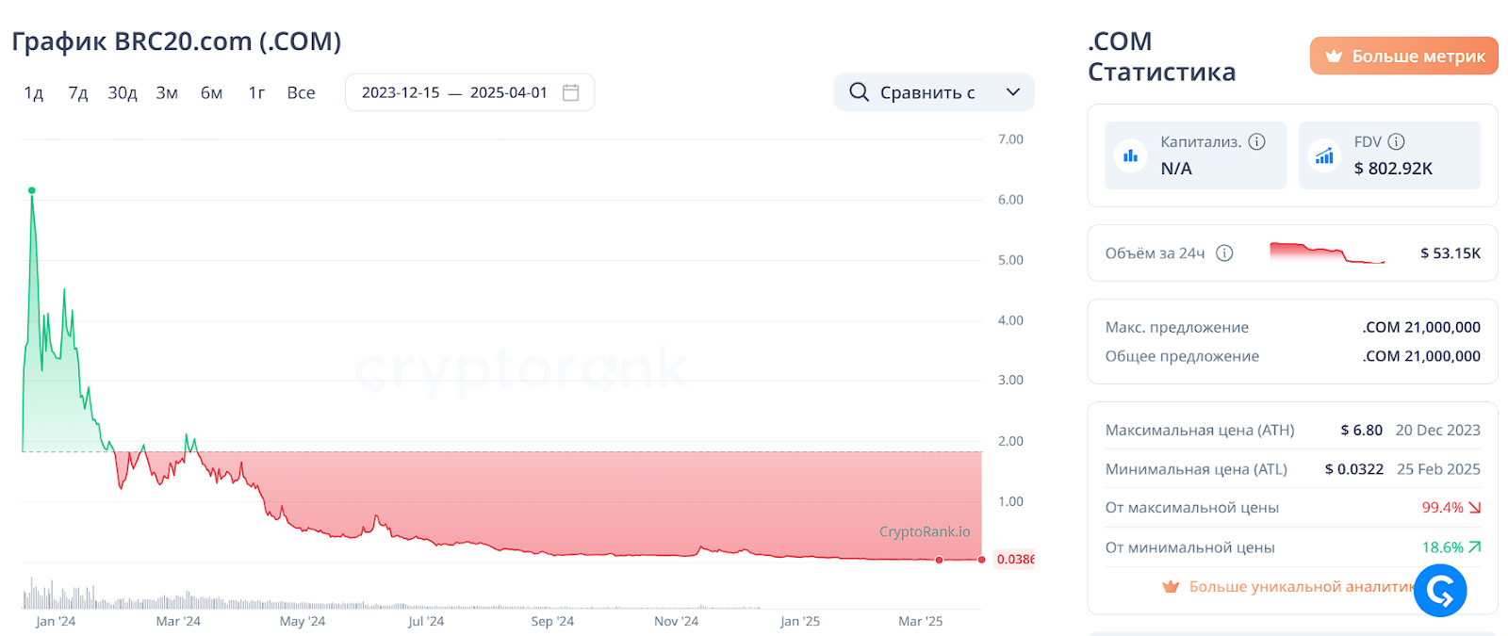
Task: Click the calendar icon in date range field
Action: click(x=570, y=92)
